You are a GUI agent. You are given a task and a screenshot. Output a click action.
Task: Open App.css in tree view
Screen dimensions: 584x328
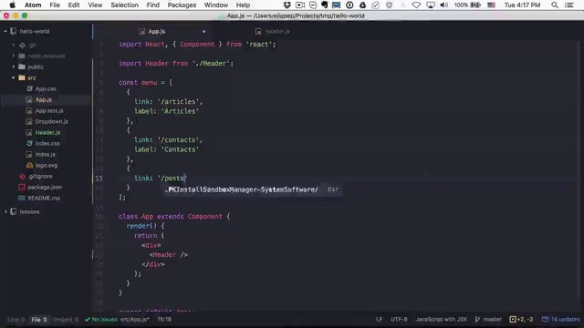pyautogui.click(x=46, y=89)
